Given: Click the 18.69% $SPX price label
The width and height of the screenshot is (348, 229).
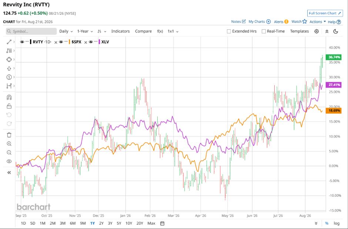Looking at the screenshot, I should [334, 110].
